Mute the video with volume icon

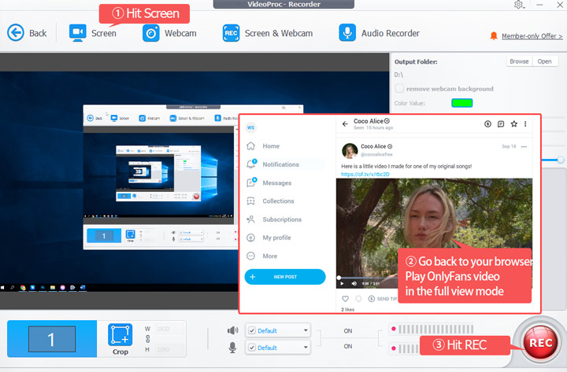[354, 283]
